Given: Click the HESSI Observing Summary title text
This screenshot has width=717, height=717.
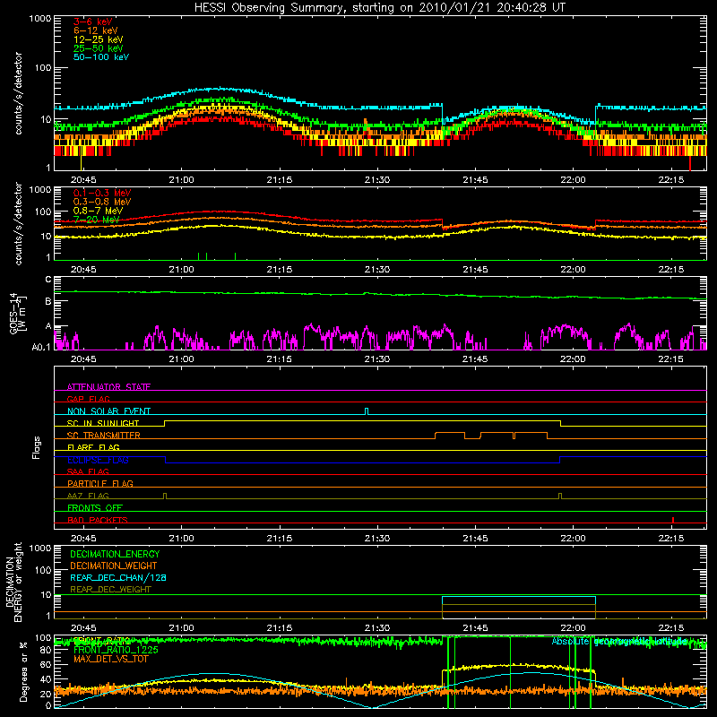Looking at the screenshot, I should pos(380,8).
